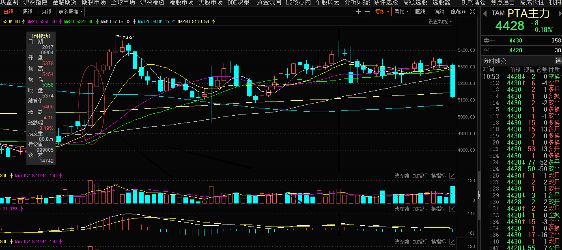Open DDE决策 menu

point(239,3)
